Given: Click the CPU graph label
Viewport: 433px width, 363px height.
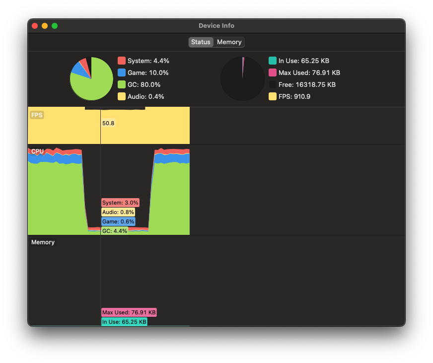Looking at the screenshot, I should pos(38,151).
